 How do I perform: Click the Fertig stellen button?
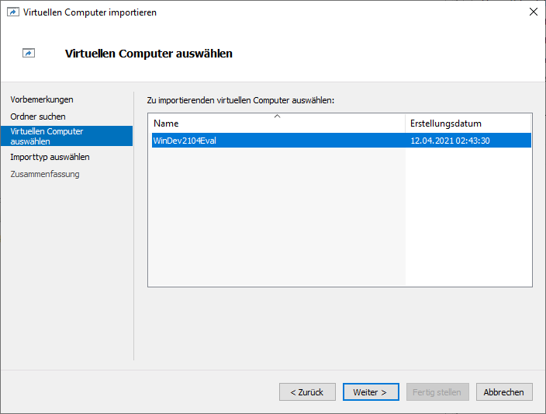pos(437,392)
